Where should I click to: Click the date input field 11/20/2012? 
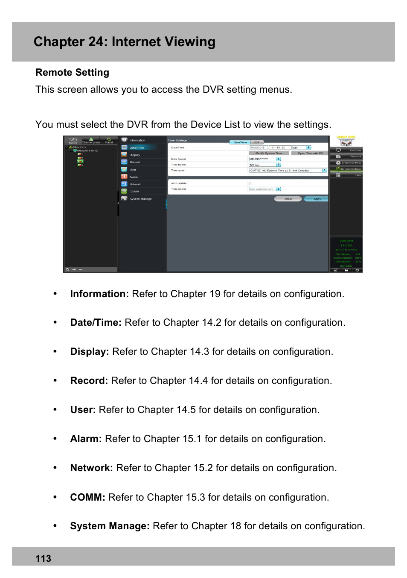tap(259, 147)
